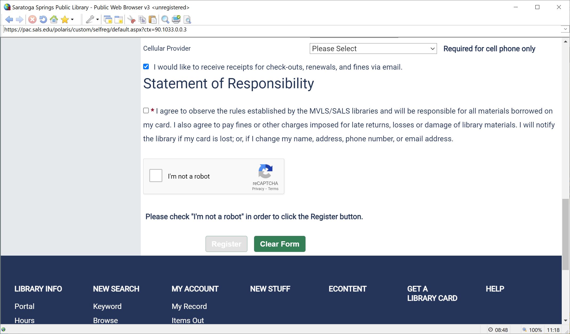
Task: Click the clipboard Paste icon
Action: pos(152,19)
